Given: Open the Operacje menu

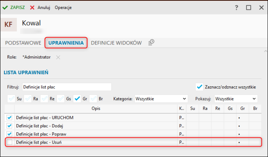Looking at the screenshot, I should pos(63,8).
